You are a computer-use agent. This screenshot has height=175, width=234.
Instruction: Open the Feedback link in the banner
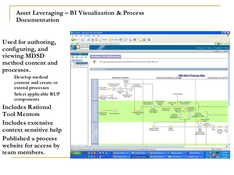[x=218, y=48]
